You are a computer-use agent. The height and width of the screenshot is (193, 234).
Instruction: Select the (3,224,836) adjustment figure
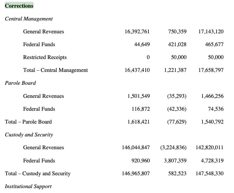173,148
